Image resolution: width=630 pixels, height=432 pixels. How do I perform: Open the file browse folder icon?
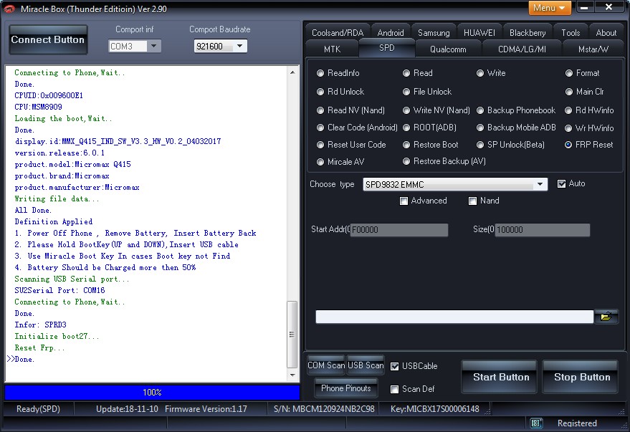[x=606, y=317]
